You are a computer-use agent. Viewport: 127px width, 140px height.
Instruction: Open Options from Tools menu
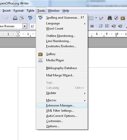point(62,126)
